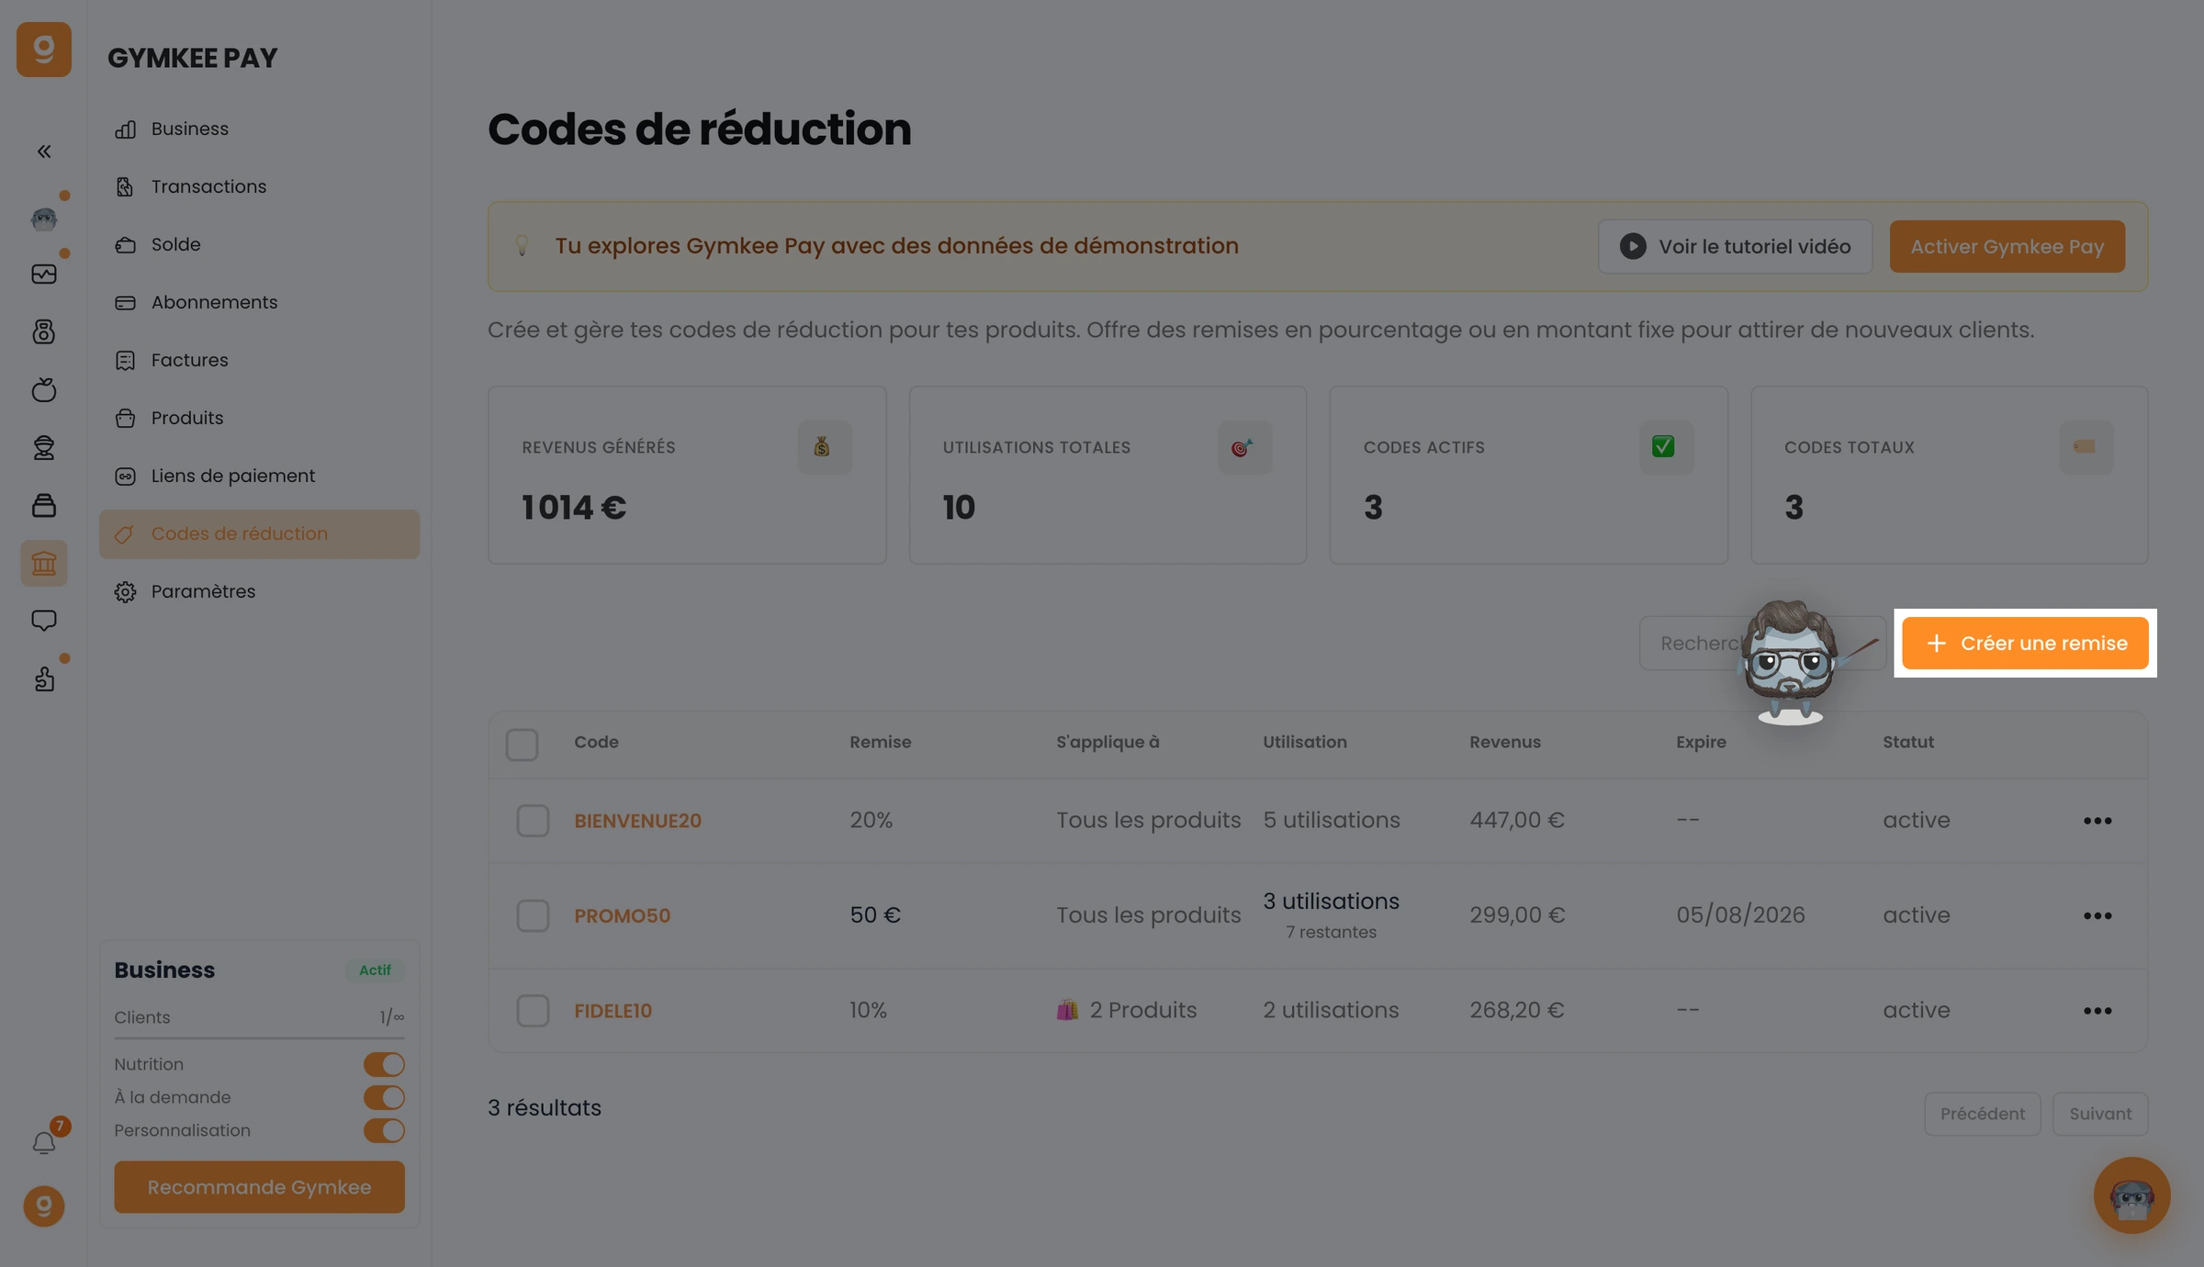Open the profile avatar at bottom left
Screen dimensions: 2204x1267
point(44,1206)
